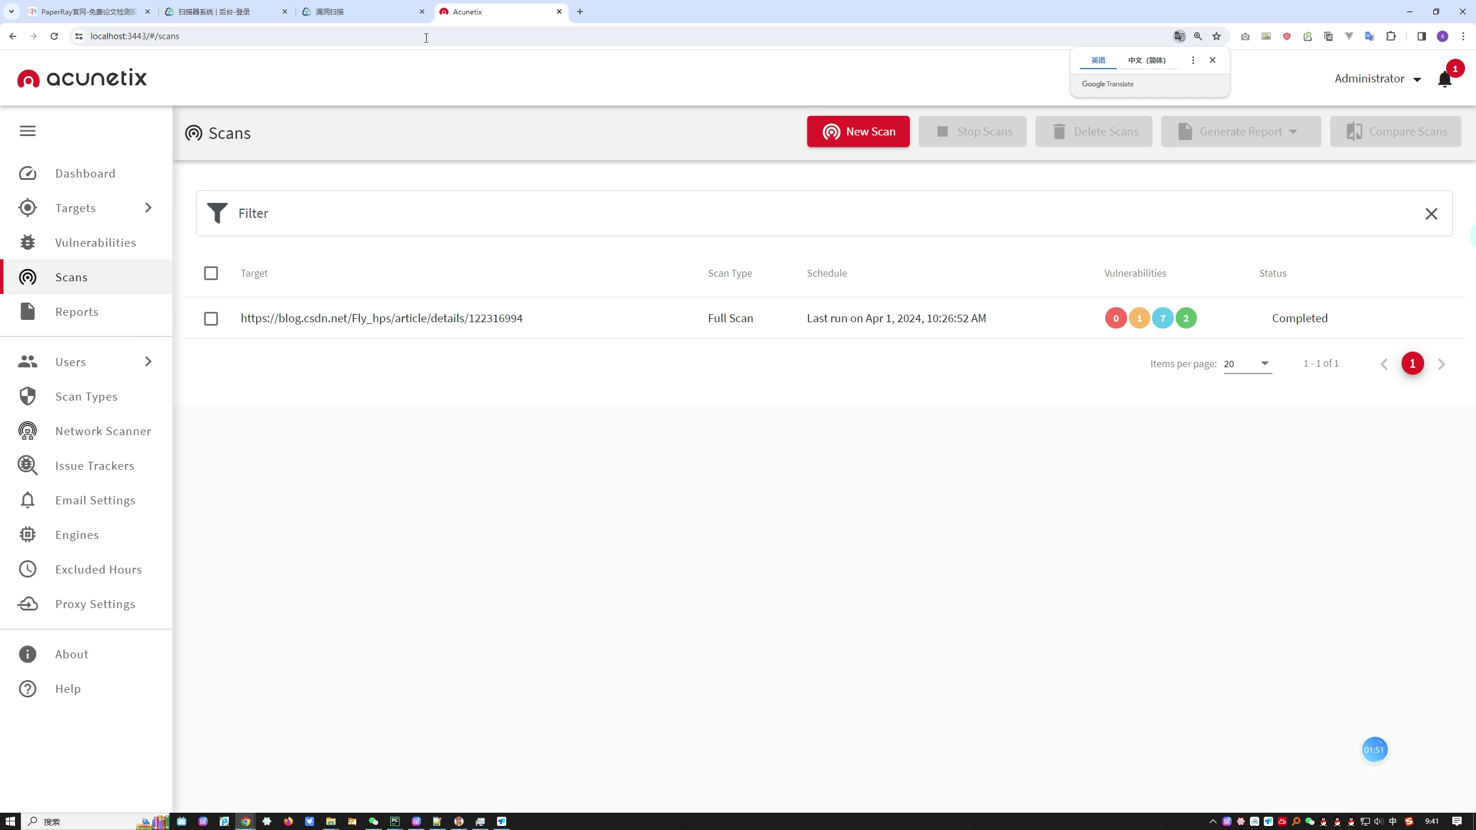This screenshot has height=830, width=1476.
Task: Click the taskbar search box
Action: pyautogui.click(x=95, y=821)
